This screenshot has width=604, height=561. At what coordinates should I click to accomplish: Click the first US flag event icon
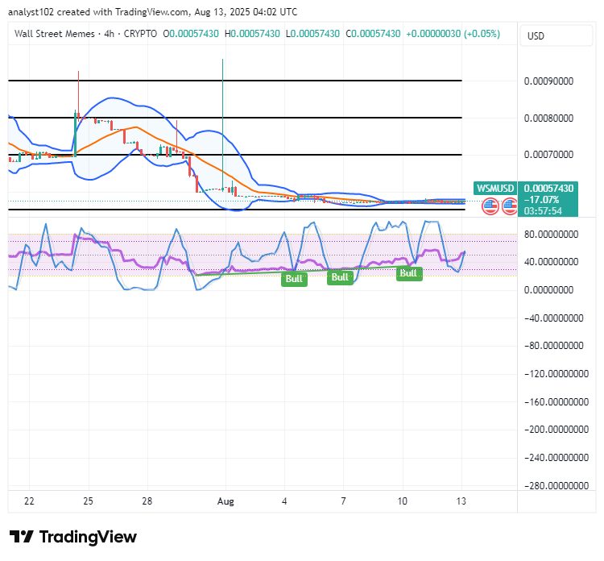click(490, 206)
